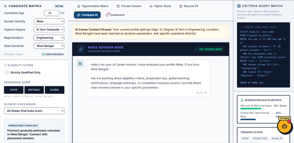
Task: Open the Resume Fit tab
Action: pos(189,6)
